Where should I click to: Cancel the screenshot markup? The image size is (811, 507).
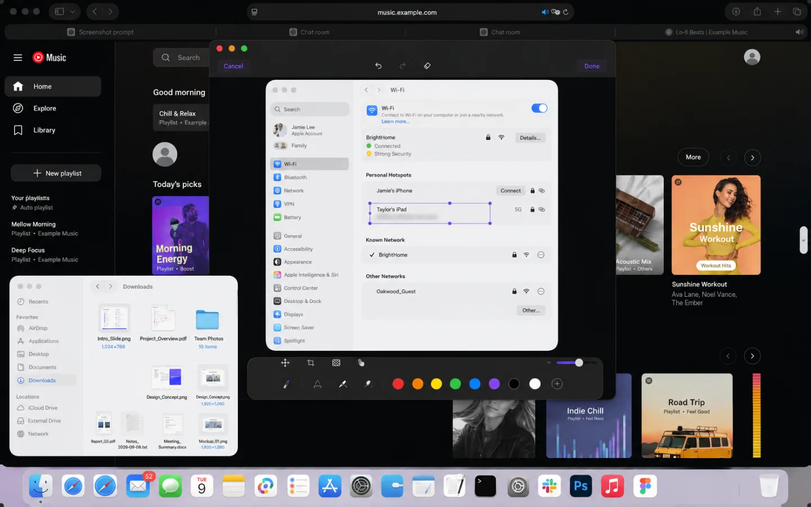coord(233,66)
